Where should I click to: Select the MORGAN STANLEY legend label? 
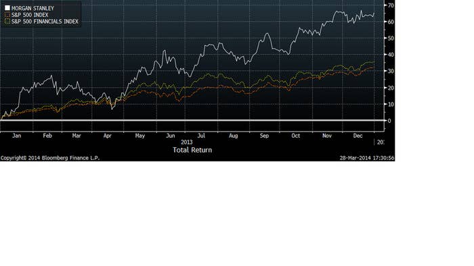(x=33, y=8)
